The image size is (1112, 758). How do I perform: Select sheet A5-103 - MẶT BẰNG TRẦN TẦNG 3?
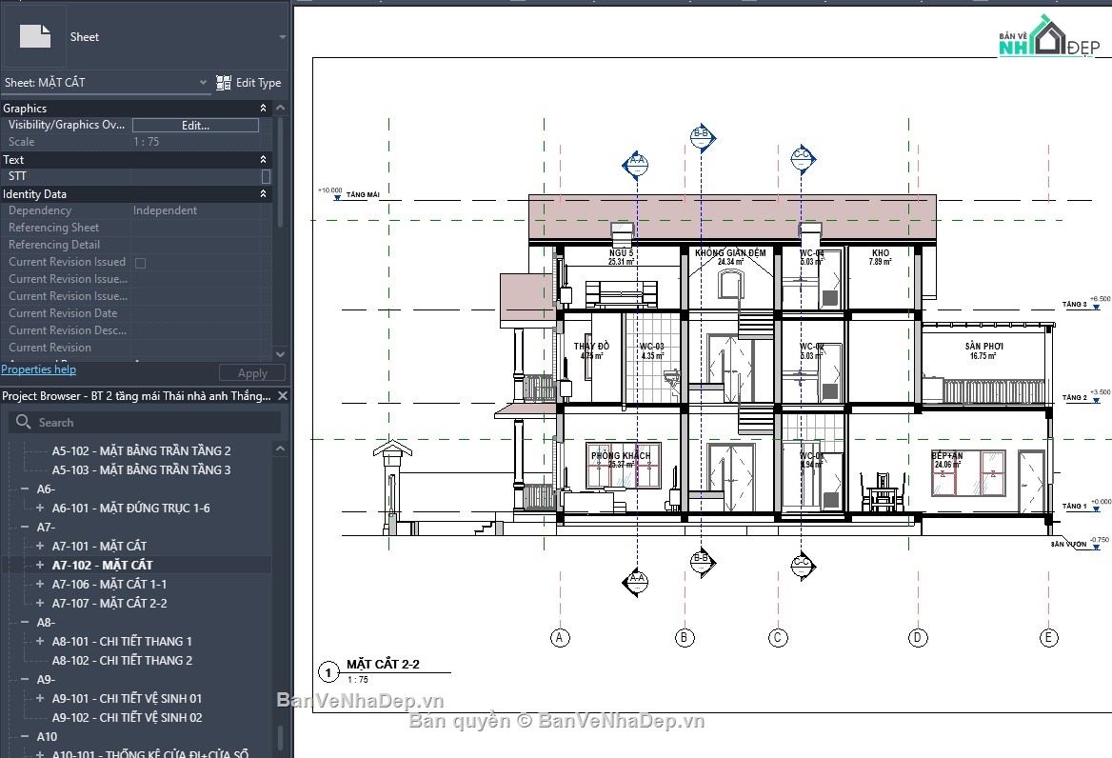pyautogui.click(x=141, y=469)
